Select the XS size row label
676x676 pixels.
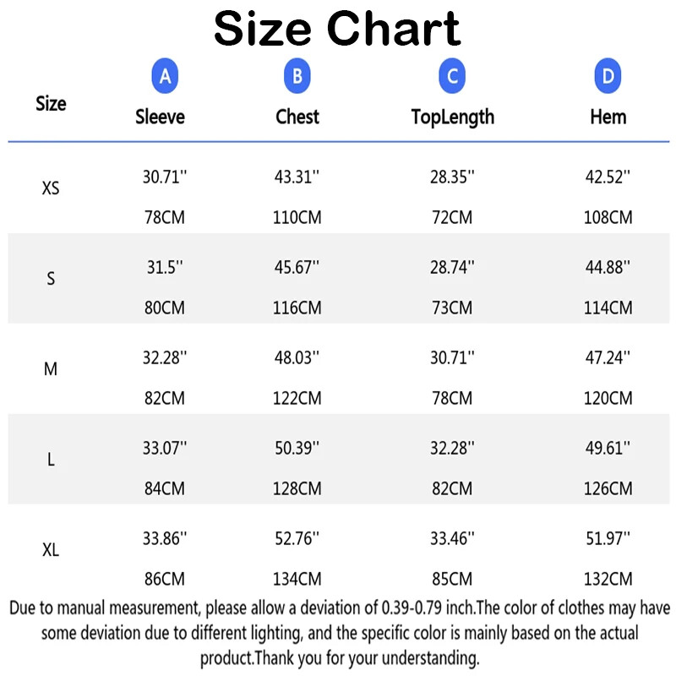(x=51, y=188)
